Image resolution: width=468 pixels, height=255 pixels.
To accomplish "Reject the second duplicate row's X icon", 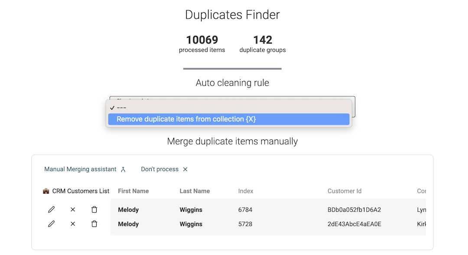I will pos(73,224).
